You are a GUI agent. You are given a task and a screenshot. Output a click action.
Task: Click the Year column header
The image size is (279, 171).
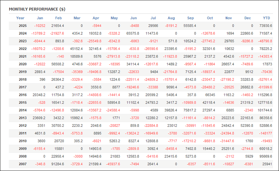pyautogui.click(x=20, y=18)
